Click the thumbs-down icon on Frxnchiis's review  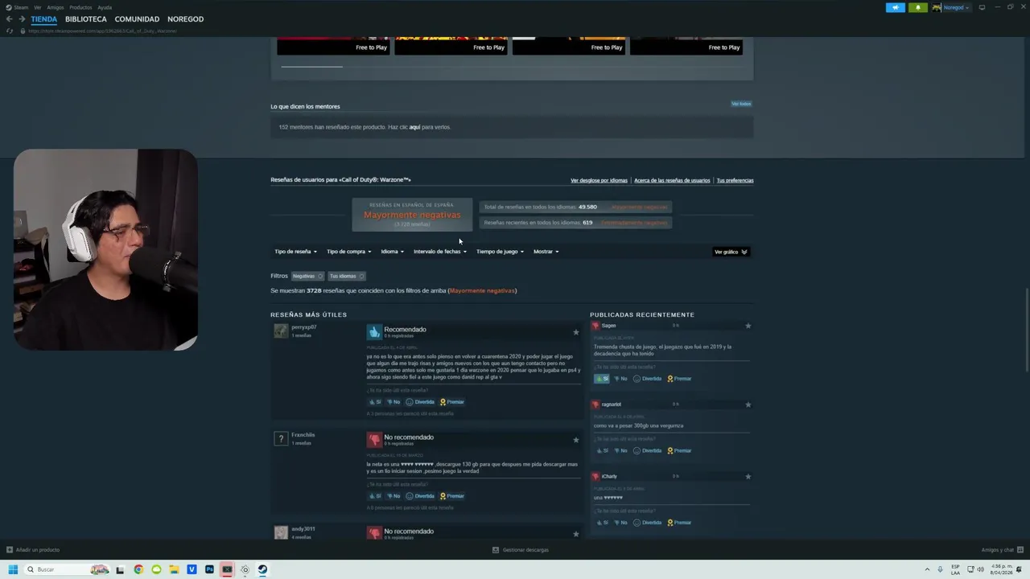click(374, 439)
